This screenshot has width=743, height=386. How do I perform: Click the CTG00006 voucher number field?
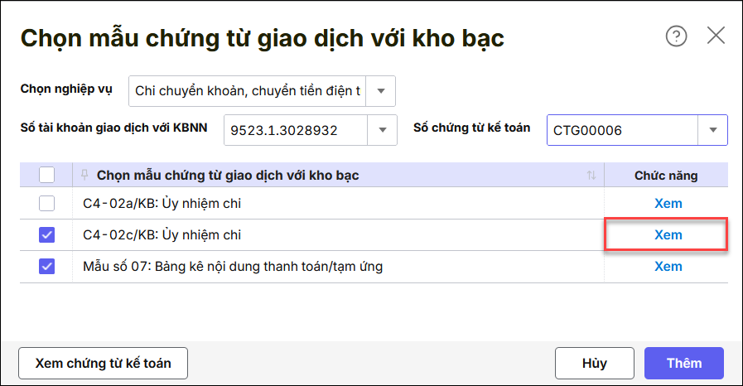pyautogui.click(x=621, y=130)
